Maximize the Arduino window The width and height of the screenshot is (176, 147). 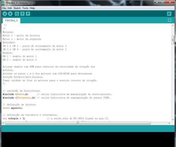(162, 2)
